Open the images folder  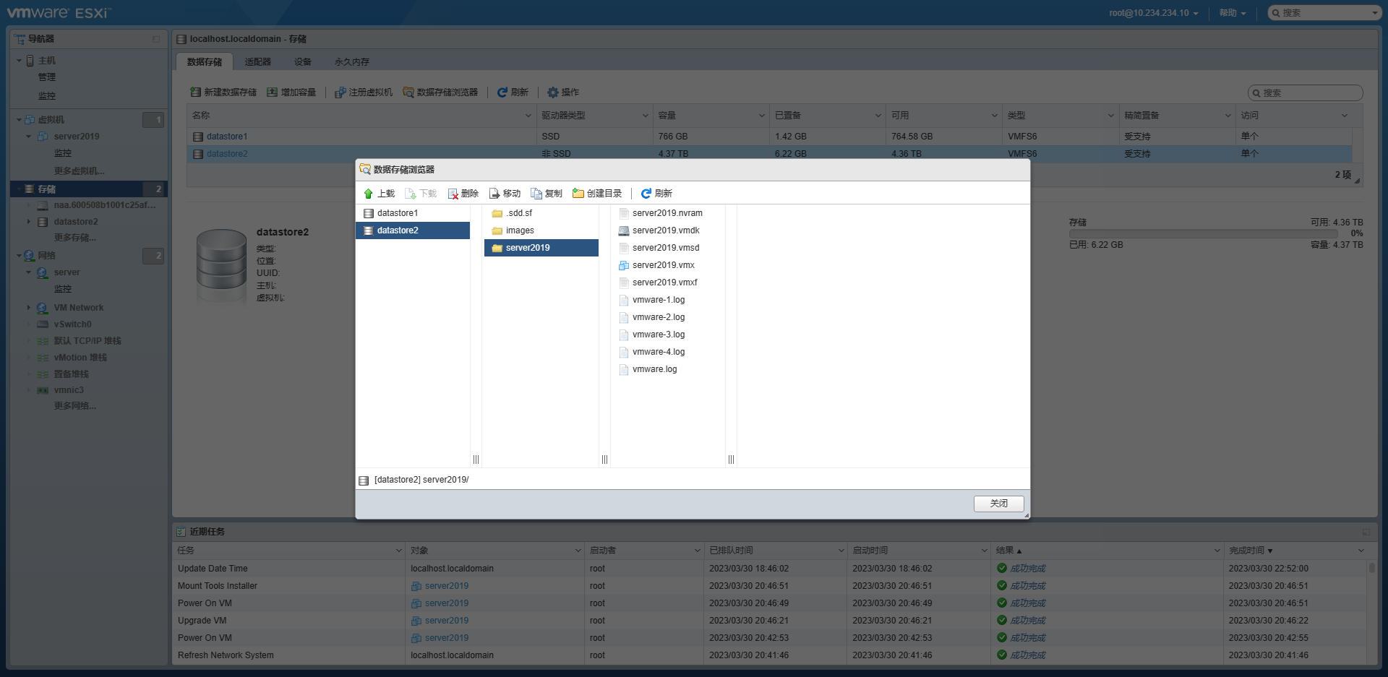(519, 230)
